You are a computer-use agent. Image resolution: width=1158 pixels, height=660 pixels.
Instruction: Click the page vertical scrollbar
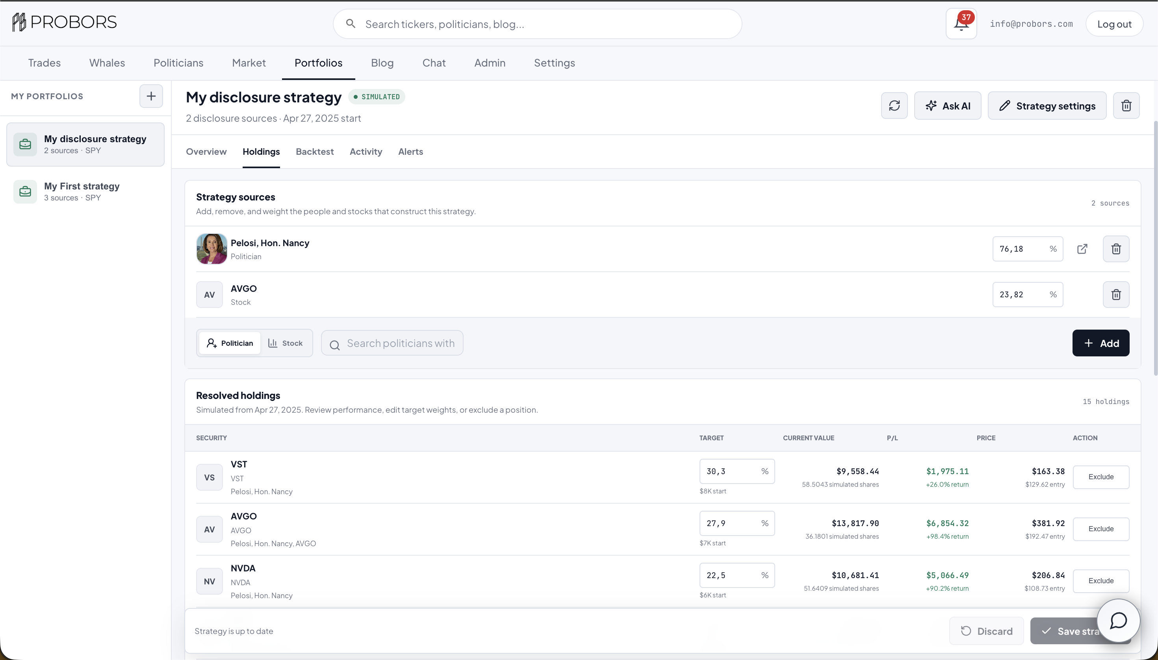click(1155, 248)
